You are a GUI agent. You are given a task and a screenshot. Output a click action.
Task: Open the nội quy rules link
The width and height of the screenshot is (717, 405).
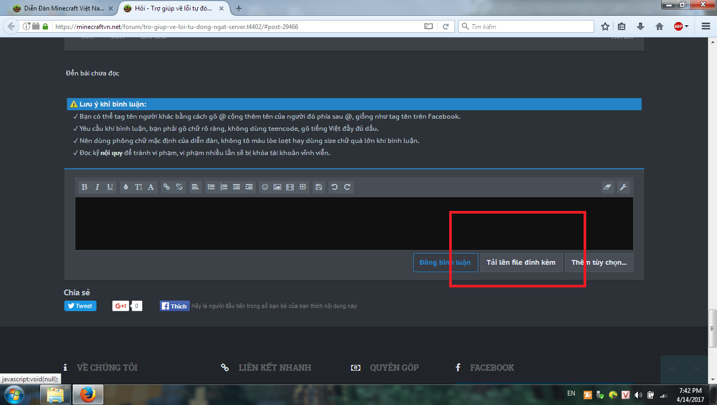[112, 153]
